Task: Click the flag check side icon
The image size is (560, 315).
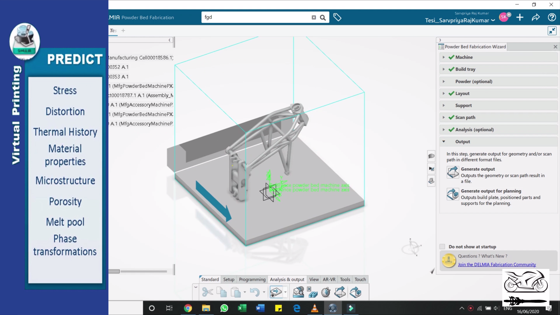Action: pos(431,169)
